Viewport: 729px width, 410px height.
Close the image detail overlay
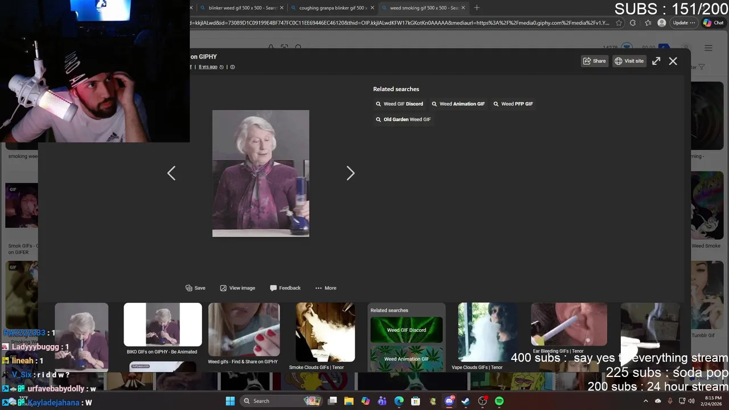[x=673, y=61]
